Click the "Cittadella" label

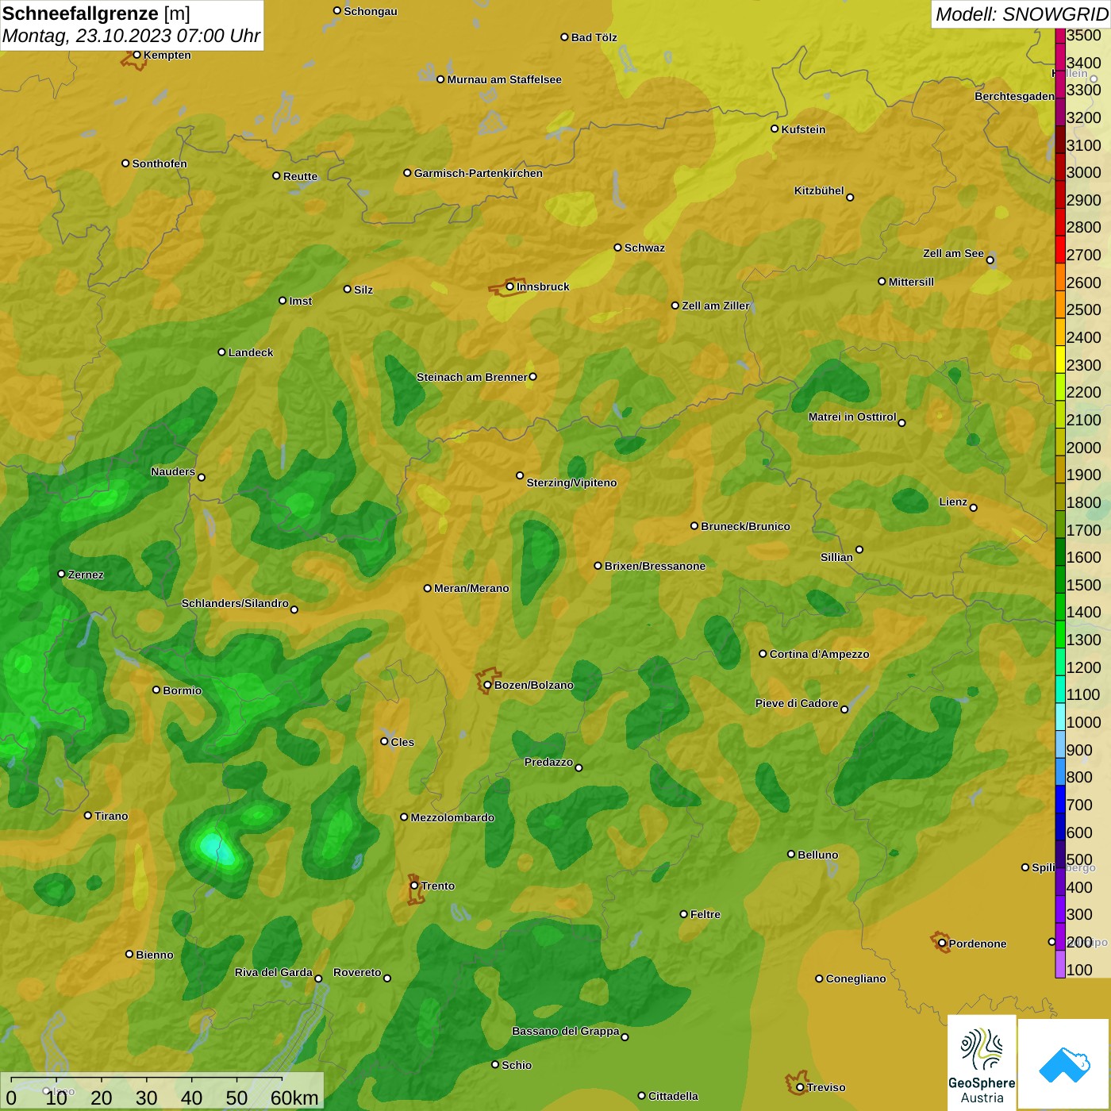(673, 1096)
